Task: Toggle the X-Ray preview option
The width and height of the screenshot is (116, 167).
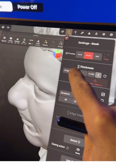Action: point(106,59)
